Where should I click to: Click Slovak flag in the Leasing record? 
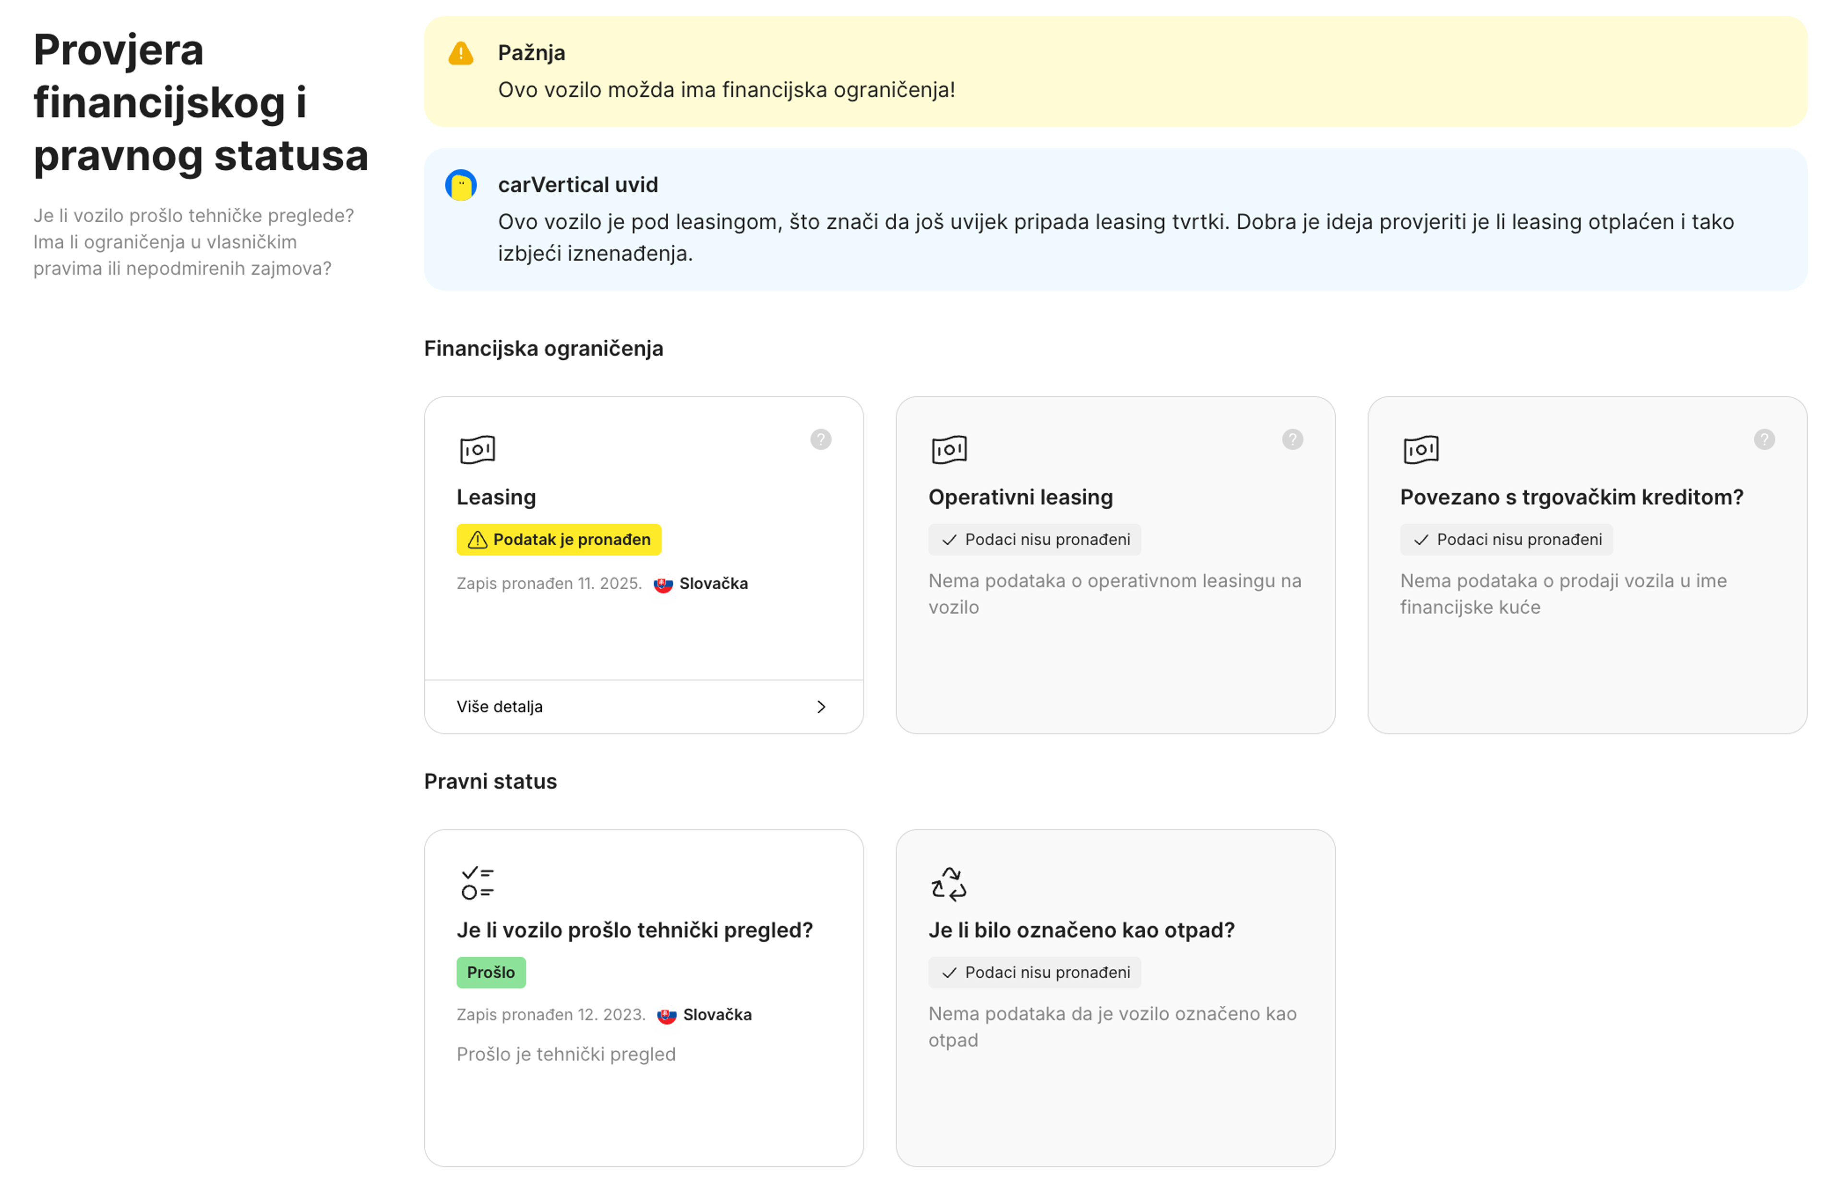click(x=663, y=585)
